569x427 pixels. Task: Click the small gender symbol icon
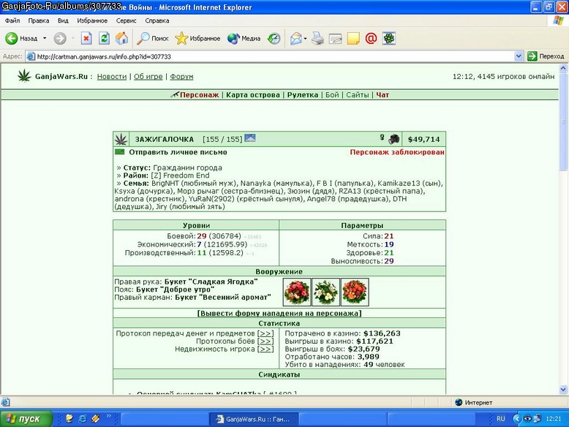click(382, 137)
